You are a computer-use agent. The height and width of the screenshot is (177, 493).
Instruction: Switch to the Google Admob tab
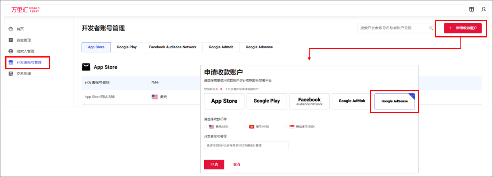click(221, 47)
